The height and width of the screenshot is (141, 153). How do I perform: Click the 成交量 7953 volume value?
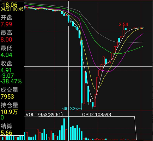[x=7, y=96]
